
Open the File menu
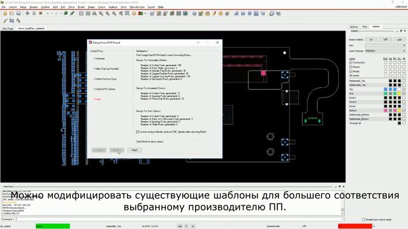(4, 7)
